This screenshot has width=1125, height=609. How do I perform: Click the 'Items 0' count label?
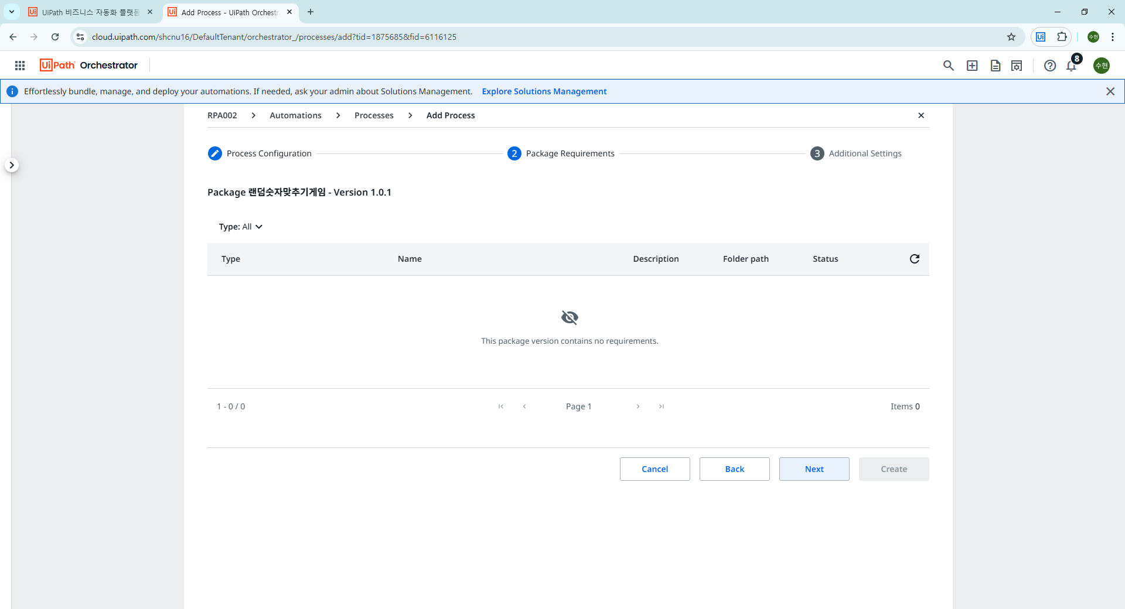[x=905, y=406]
